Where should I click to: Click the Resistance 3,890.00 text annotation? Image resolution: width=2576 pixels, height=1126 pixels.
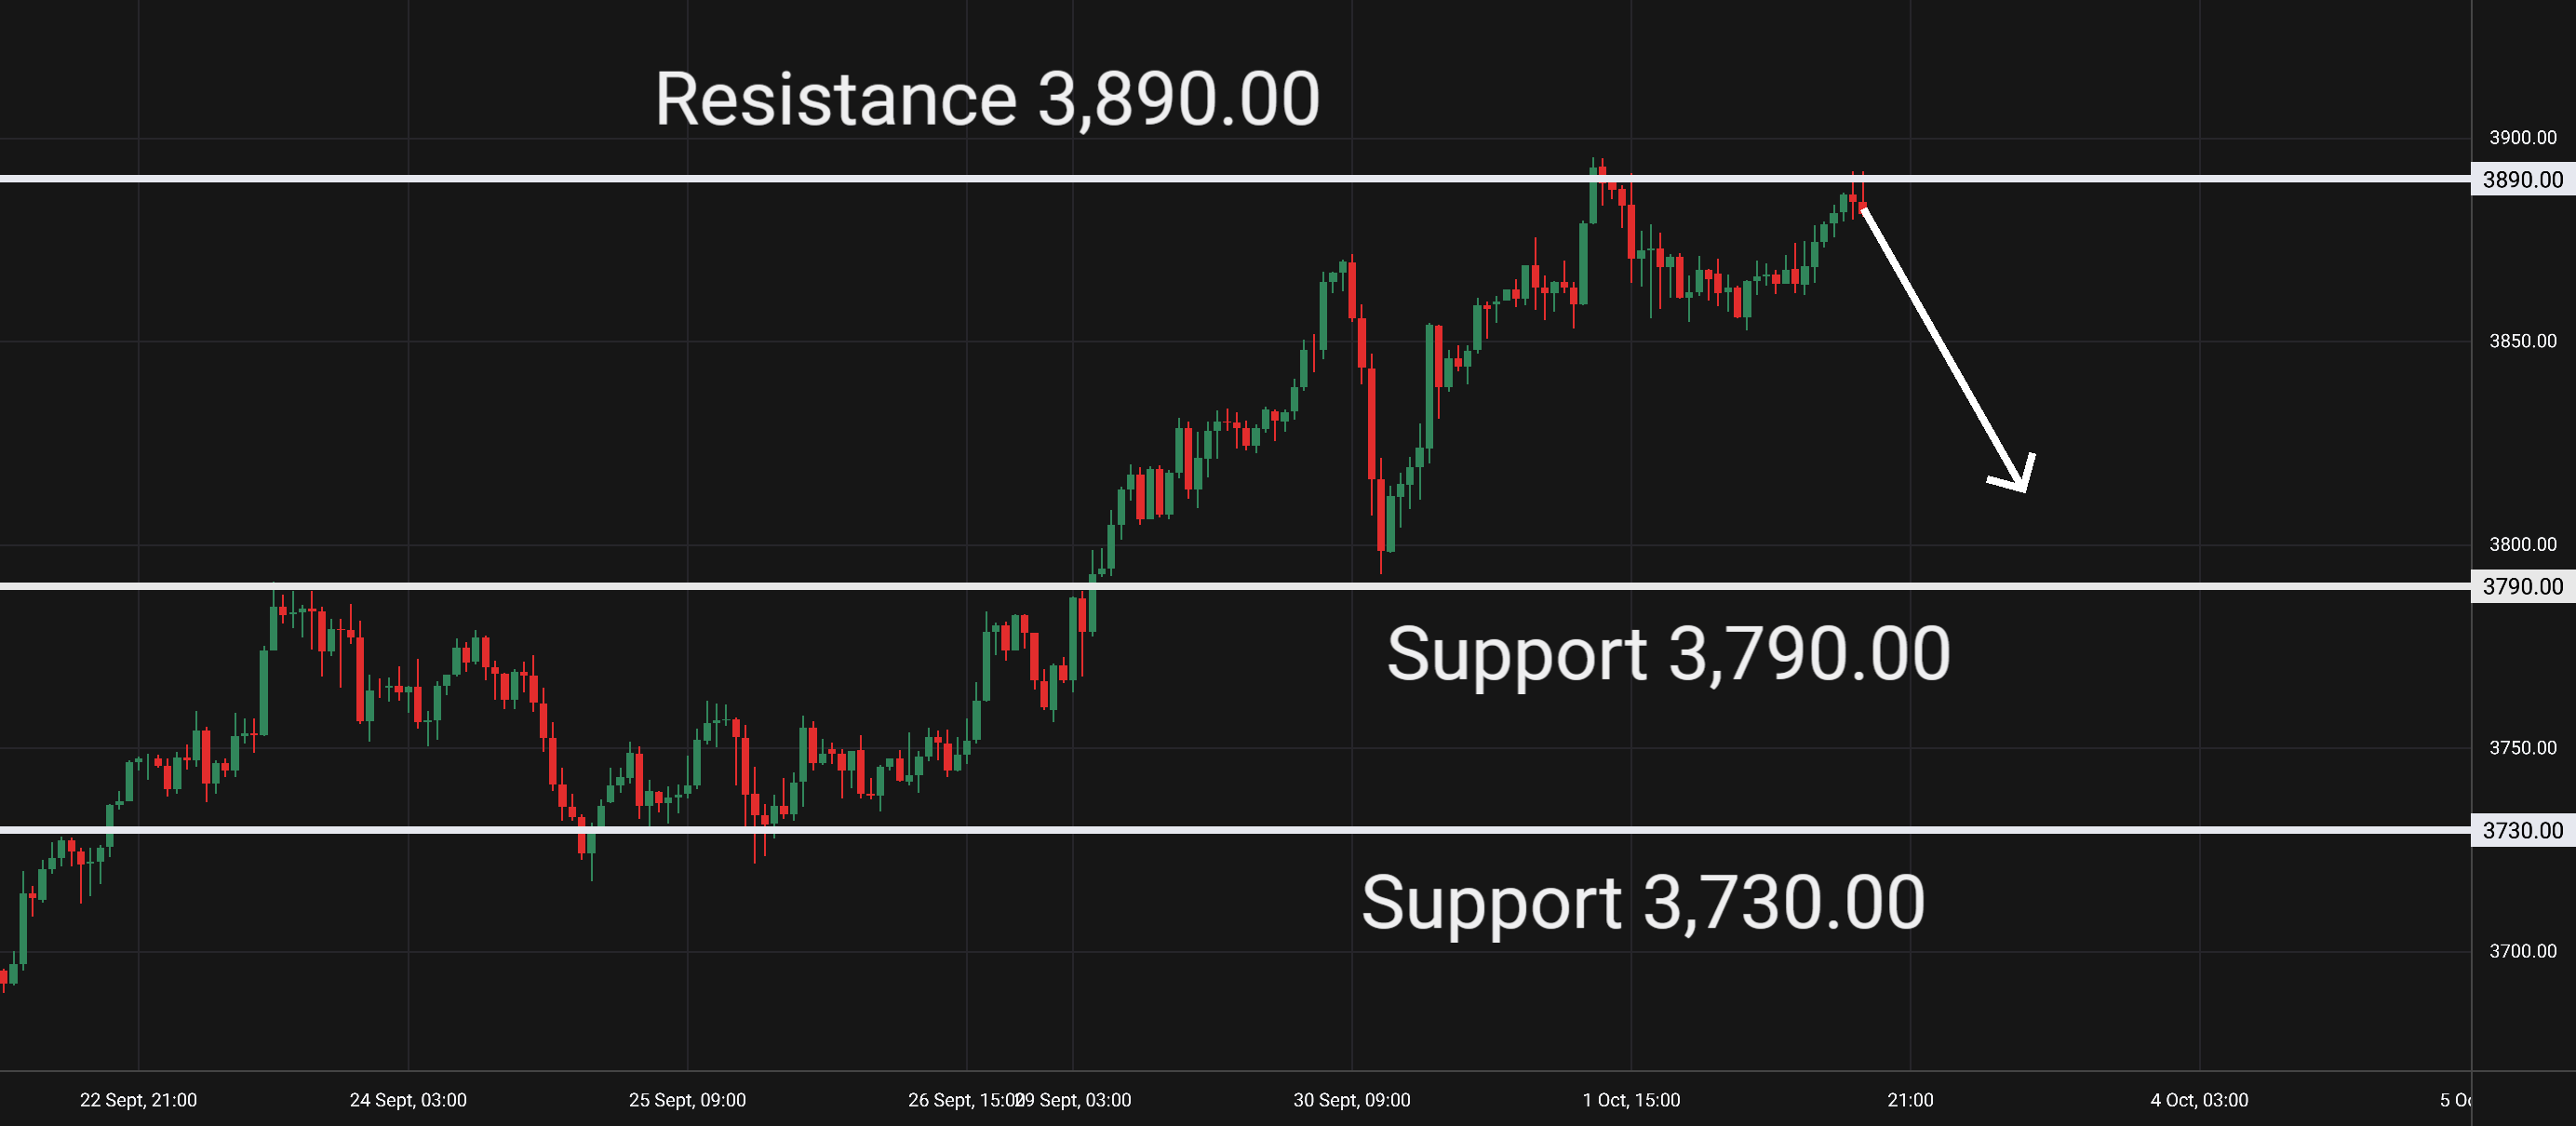point(987,100)
